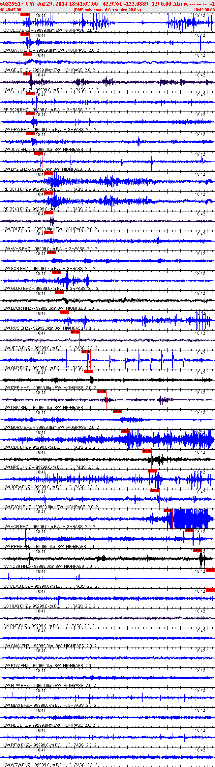
Task: Click red pick marker above UW.SVOH trace
Action: point(155,491)
